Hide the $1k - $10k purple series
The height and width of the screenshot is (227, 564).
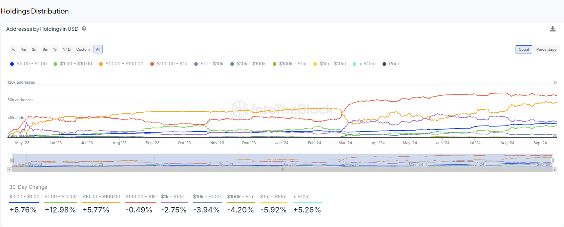pos(209,64)
